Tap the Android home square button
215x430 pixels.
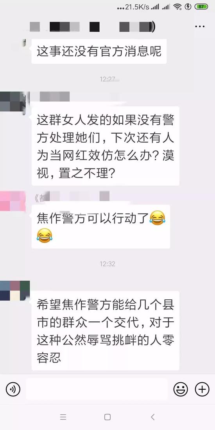[x=107, y=417]
